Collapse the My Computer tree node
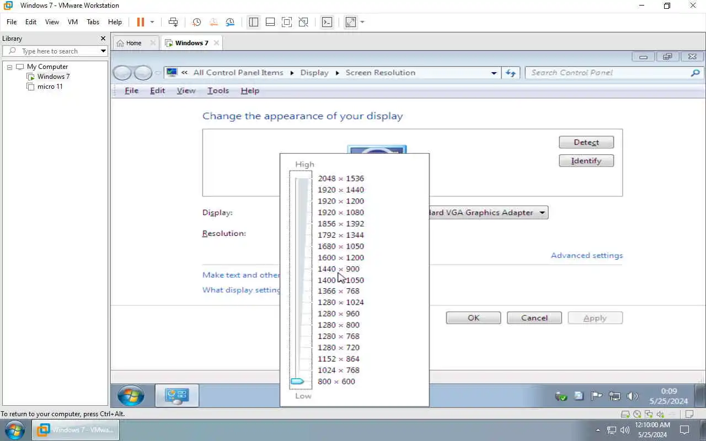This screenshot has width=706, height=441. 9,67
